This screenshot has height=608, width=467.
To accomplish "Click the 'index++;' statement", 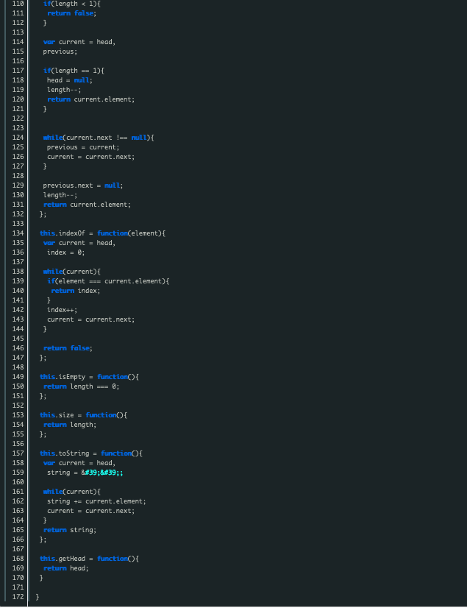I will [x=62, y=310].
